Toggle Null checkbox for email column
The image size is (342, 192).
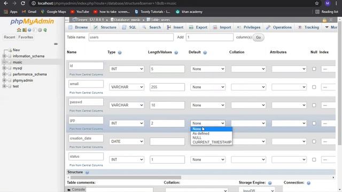tap(314, 87)
